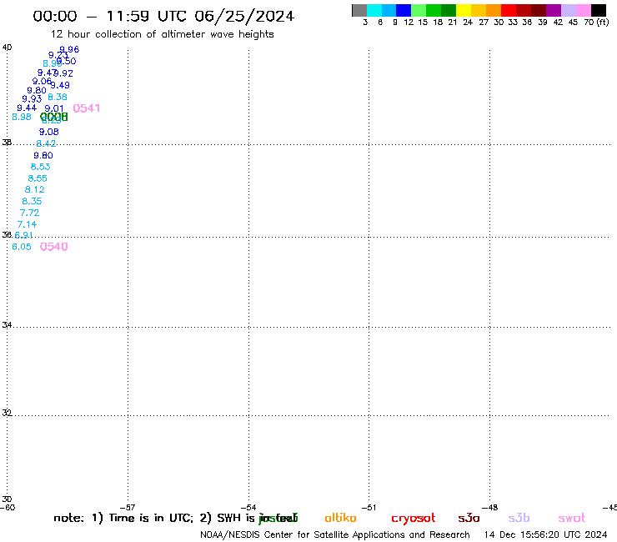Click the latitude axis label 34
This screenshot has width=617, height=542.
coord(7,325)
